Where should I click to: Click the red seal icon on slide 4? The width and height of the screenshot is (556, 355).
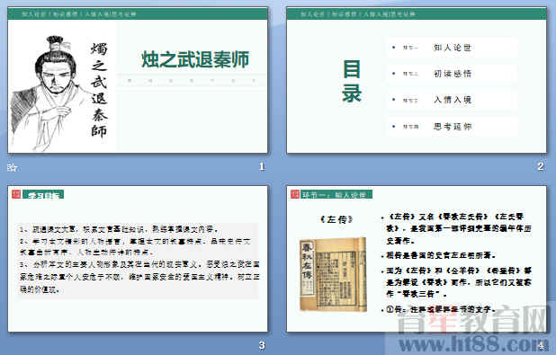pos(295,194)
